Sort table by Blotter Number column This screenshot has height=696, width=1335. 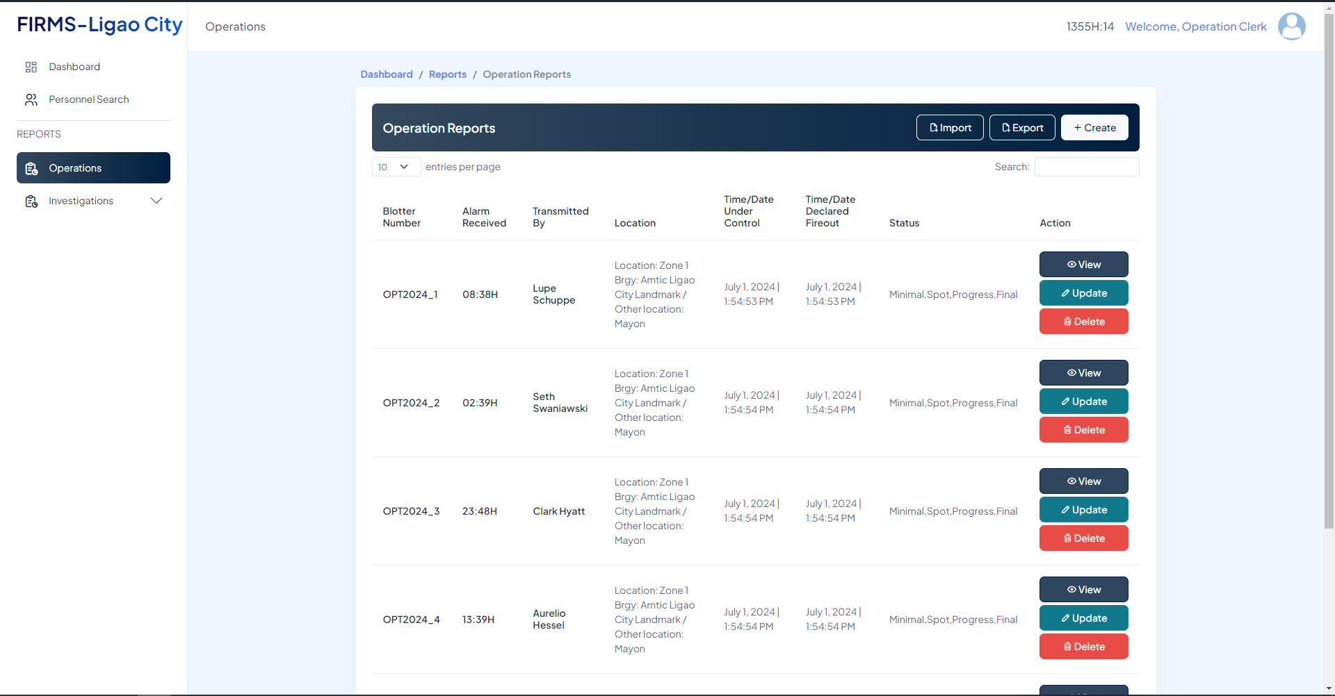401,217
